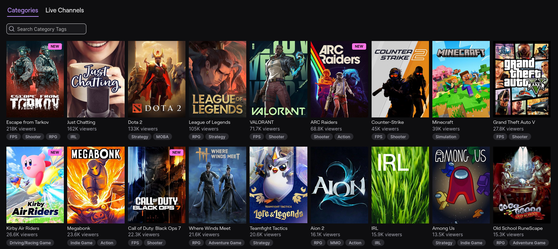
Task: Select the Old School RuneScape cover art
Action: click(x=522, y=185)
